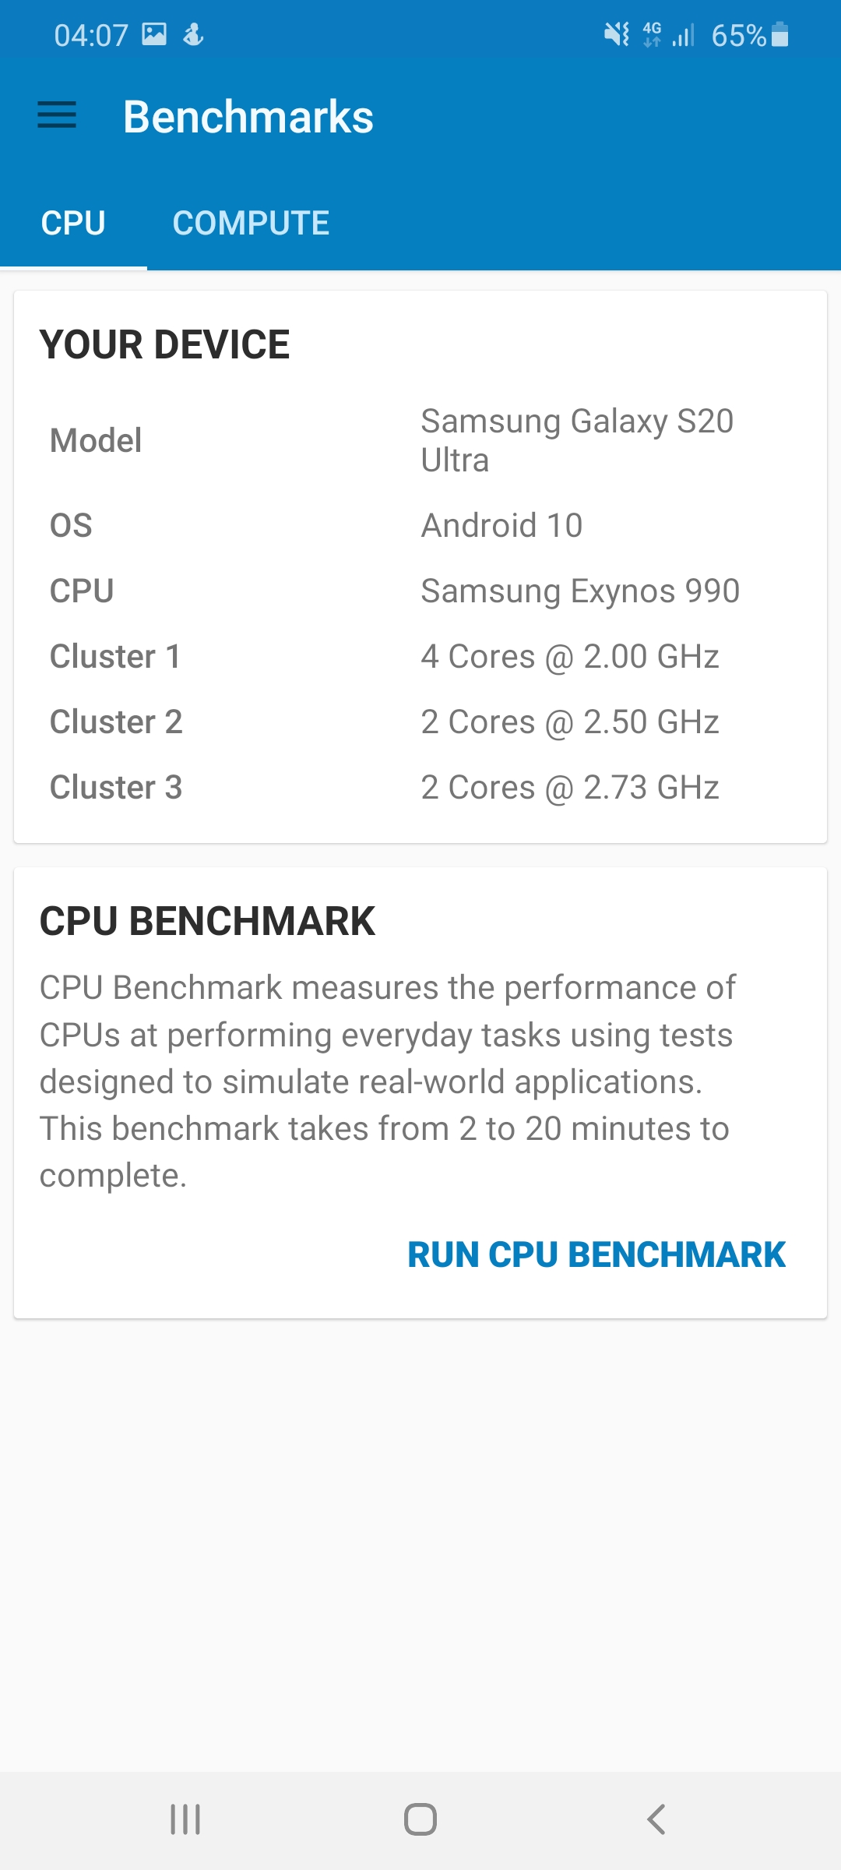Screen dimensions: 841x1870
Task: Open the hamburger navigation menu
Action: pos(57,115)
